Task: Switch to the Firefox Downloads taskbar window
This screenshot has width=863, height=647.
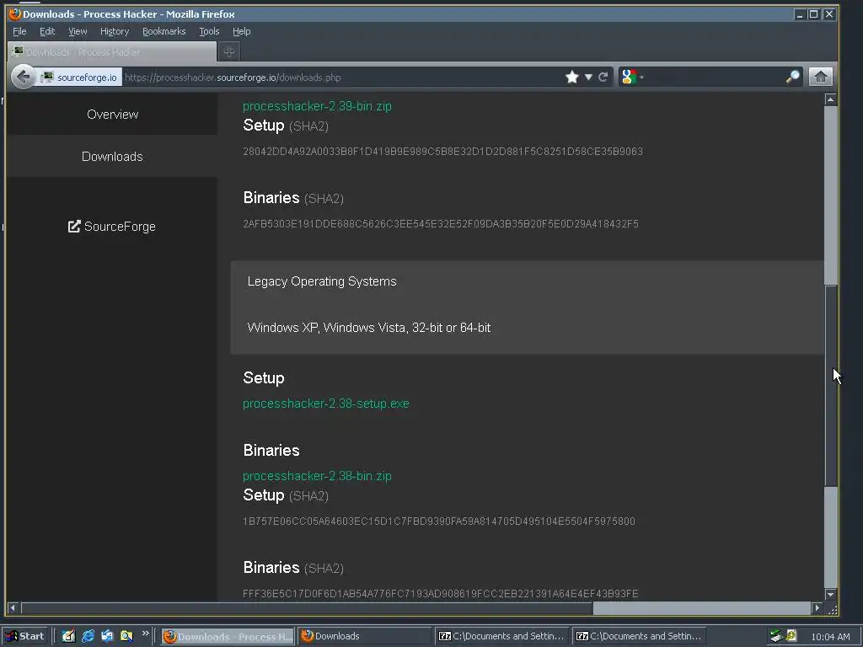Action: [365, 637]
